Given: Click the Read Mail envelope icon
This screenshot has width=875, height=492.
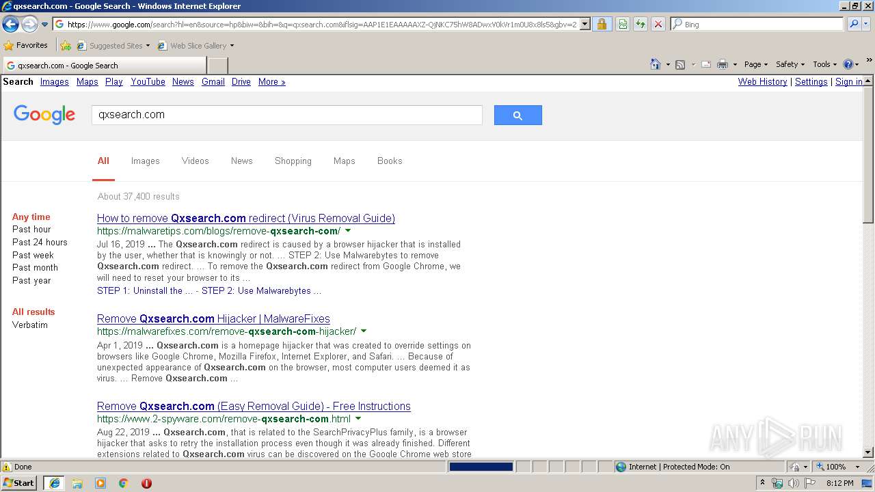Looking at the screenshot, I should [705, 64].
